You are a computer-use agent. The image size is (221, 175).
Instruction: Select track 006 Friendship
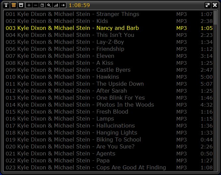108,49
